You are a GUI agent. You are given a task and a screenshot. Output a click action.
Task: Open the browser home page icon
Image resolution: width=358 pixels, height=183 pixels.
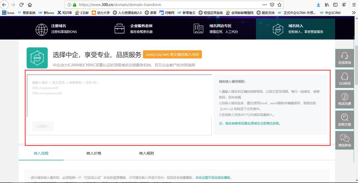pos(30,4)
